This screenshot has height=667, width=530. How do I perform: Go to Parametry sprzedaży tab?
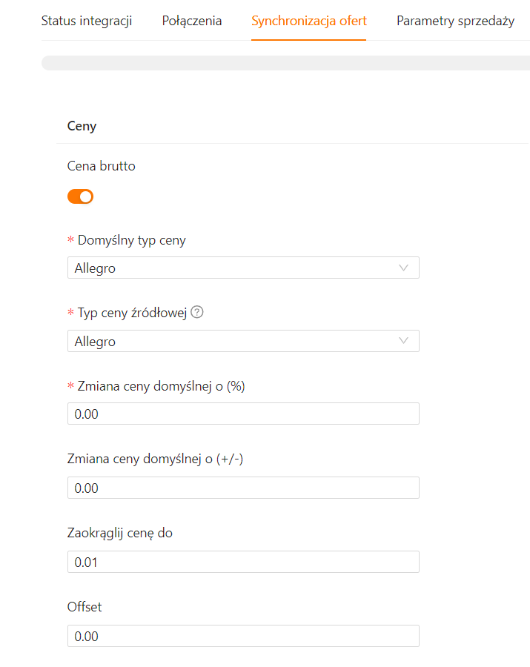(x=455, y=21)
